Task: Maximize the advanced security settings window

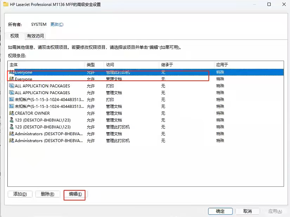Action: 269,4
